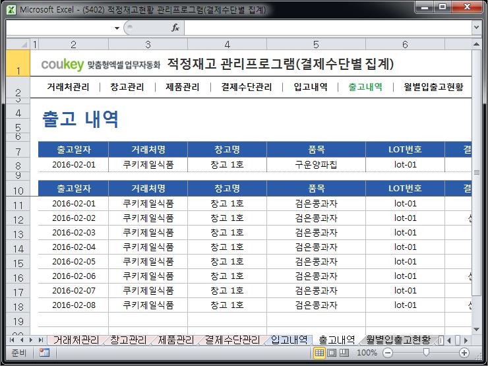Go to first sheet tab arrow
This screenshot has width=488, height=366.
click(x=12, y=340)
